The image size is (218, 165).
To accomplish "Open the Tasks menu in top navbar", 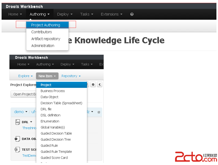I will pyautogui.click(x=87, y=14).
